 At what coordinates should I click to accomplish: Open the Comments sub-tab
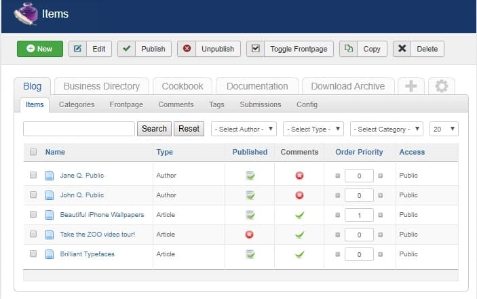176,104
